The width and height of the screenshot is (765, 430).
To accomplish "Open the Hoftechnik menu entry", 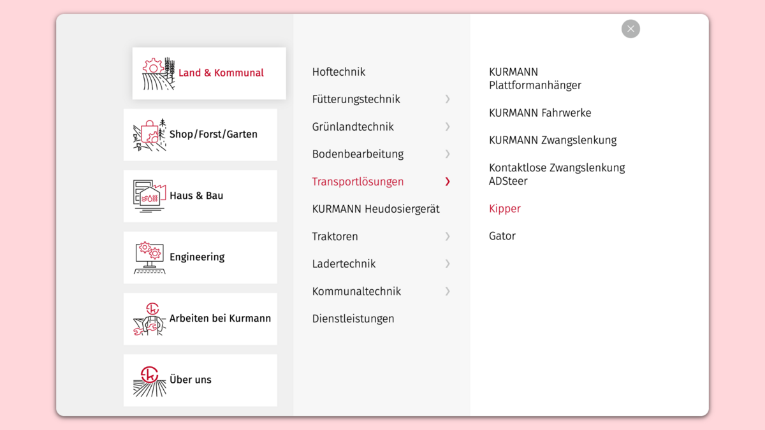I will coord(339,72).
